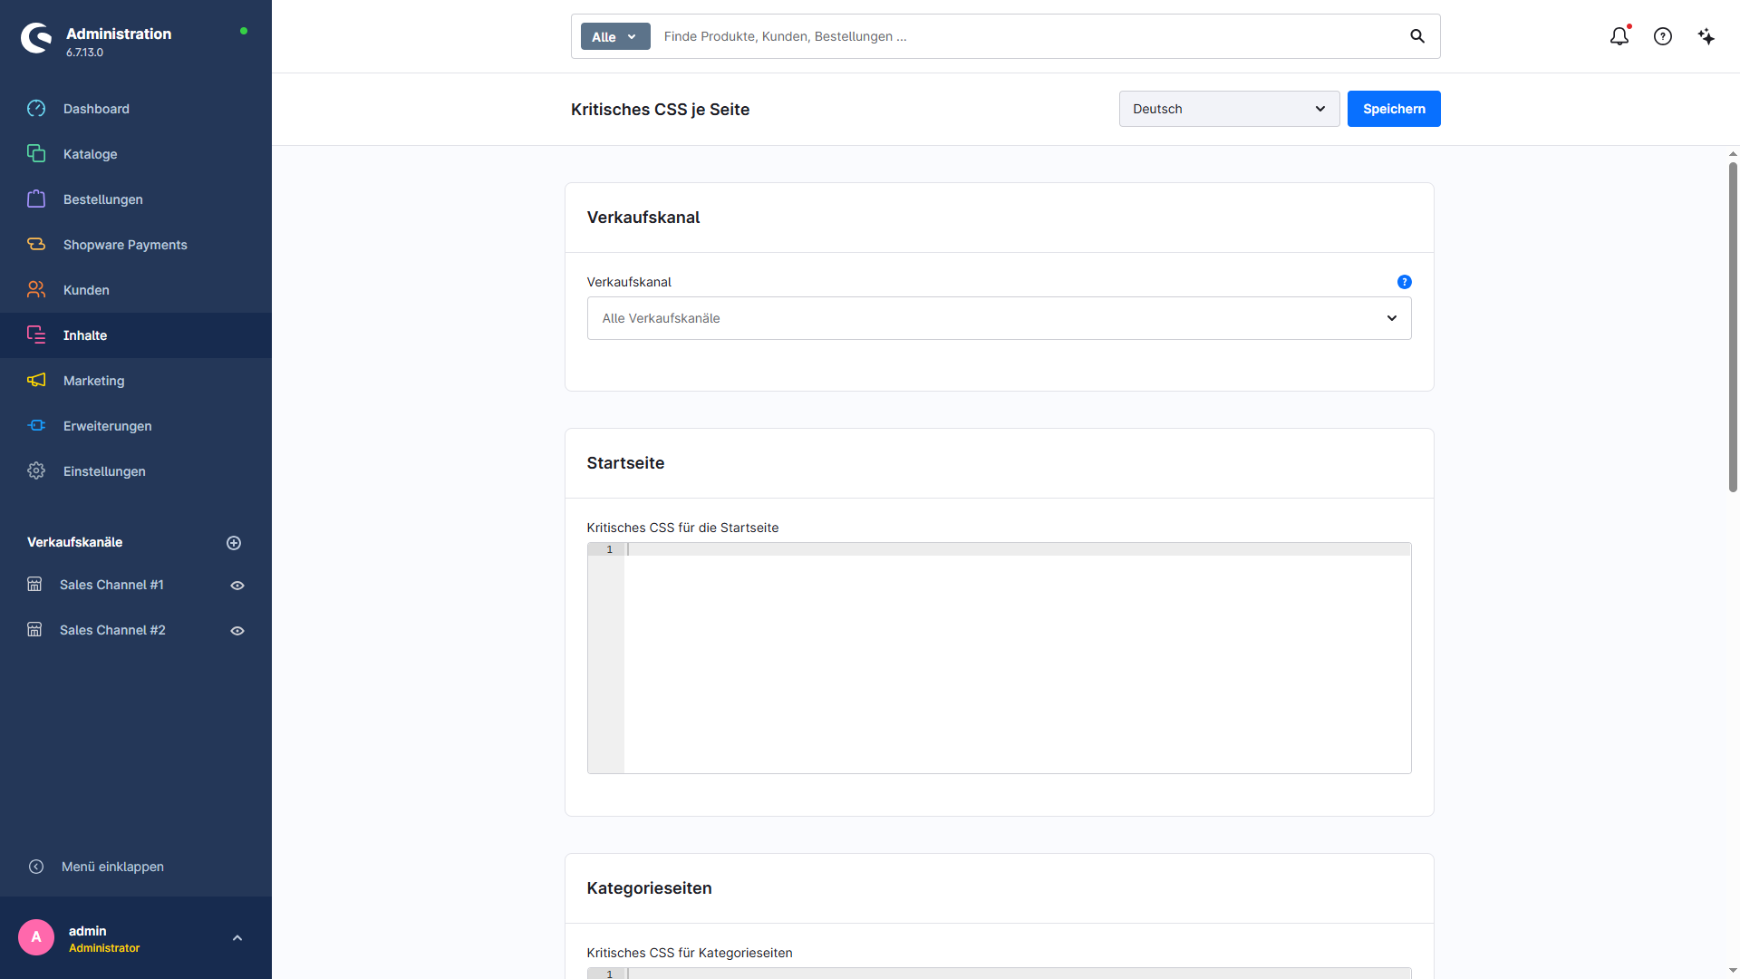Viewport: 1740px width, 979px height.
Task: Click the Shopware Payments icon
Action: 36,245
